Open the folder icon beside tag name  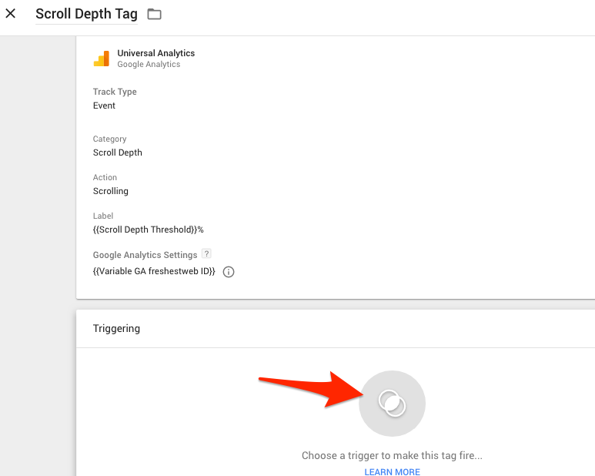pyautogui.click(x=155, y=14)
